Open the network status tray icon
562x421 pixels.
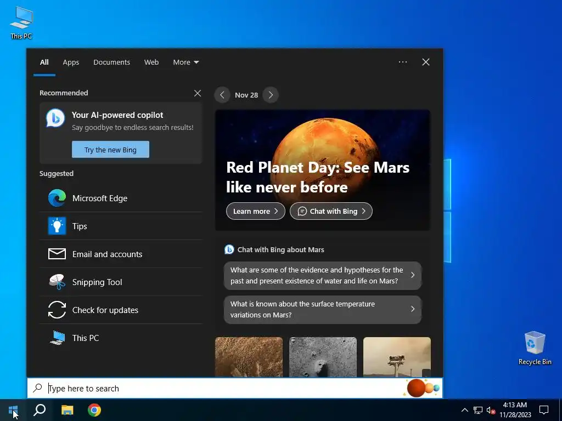click(x=478, y=410)
